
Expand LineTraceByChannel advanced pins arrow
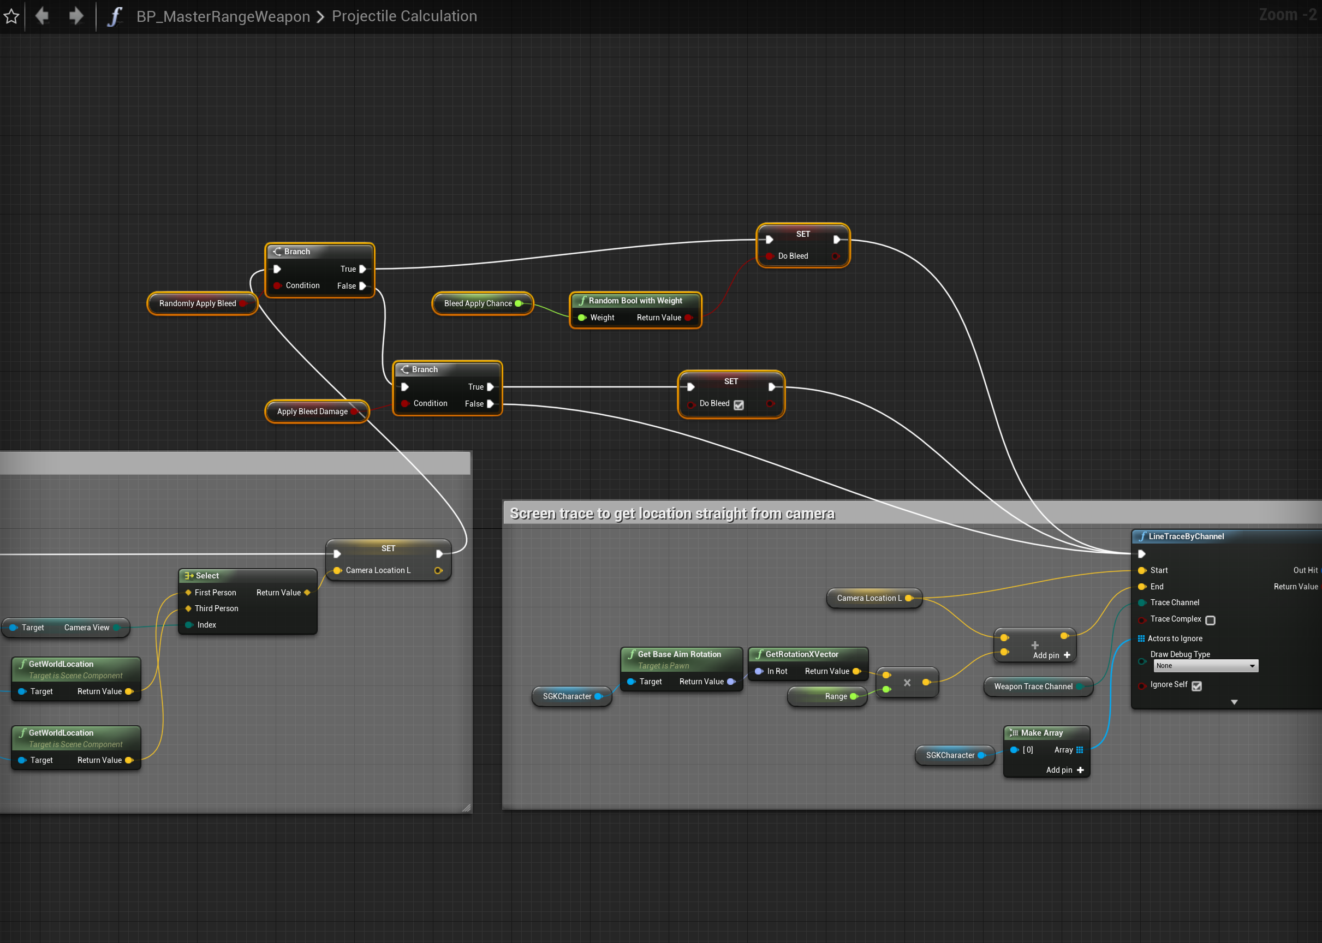pyautogui.click(x=1234, y=702)
